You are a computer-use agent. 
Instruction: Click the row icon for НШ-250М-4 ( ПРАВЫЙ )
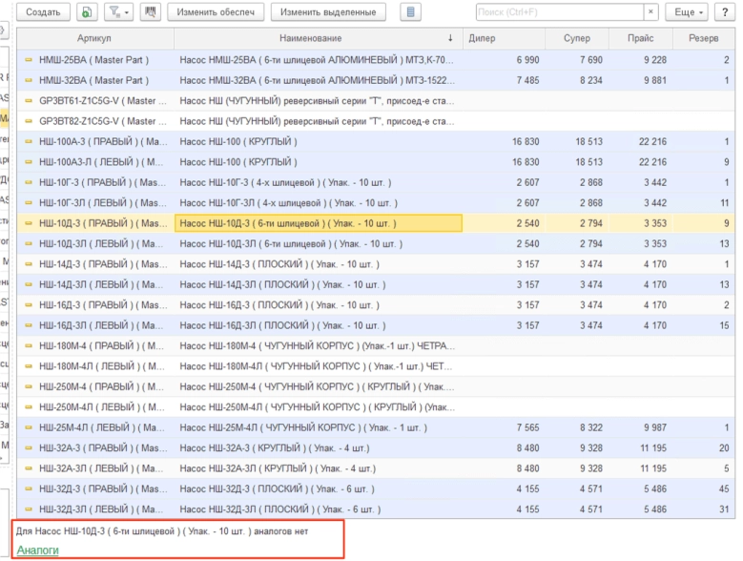click(x=29, y=387)
